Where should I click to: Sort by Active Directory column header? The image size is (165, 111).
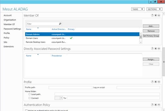(x=59, y=29)
